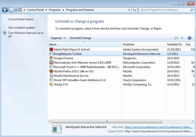Click install date 1/3/2013
The height and width of the screenshot is (137, 196).
[x=172, y=54]
